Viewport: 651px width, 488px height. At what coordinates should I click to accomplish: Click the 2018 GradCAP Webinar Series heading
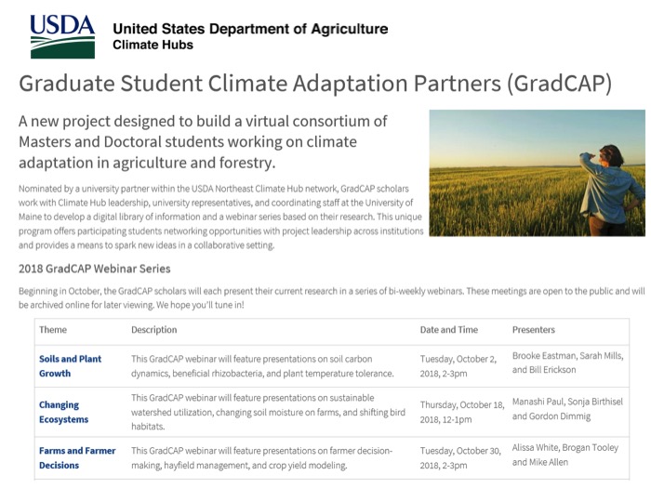pyautogui.click(x=94, y=269)
